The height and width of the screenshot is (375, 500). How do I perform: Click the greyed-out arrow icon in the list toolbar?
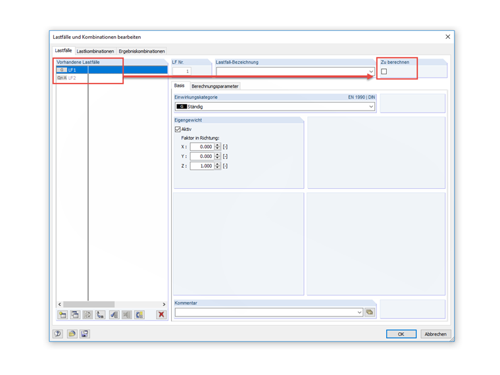87,314
